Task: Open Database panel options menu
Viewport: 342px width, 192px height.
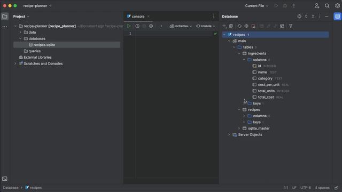Action: click(320, 17)
